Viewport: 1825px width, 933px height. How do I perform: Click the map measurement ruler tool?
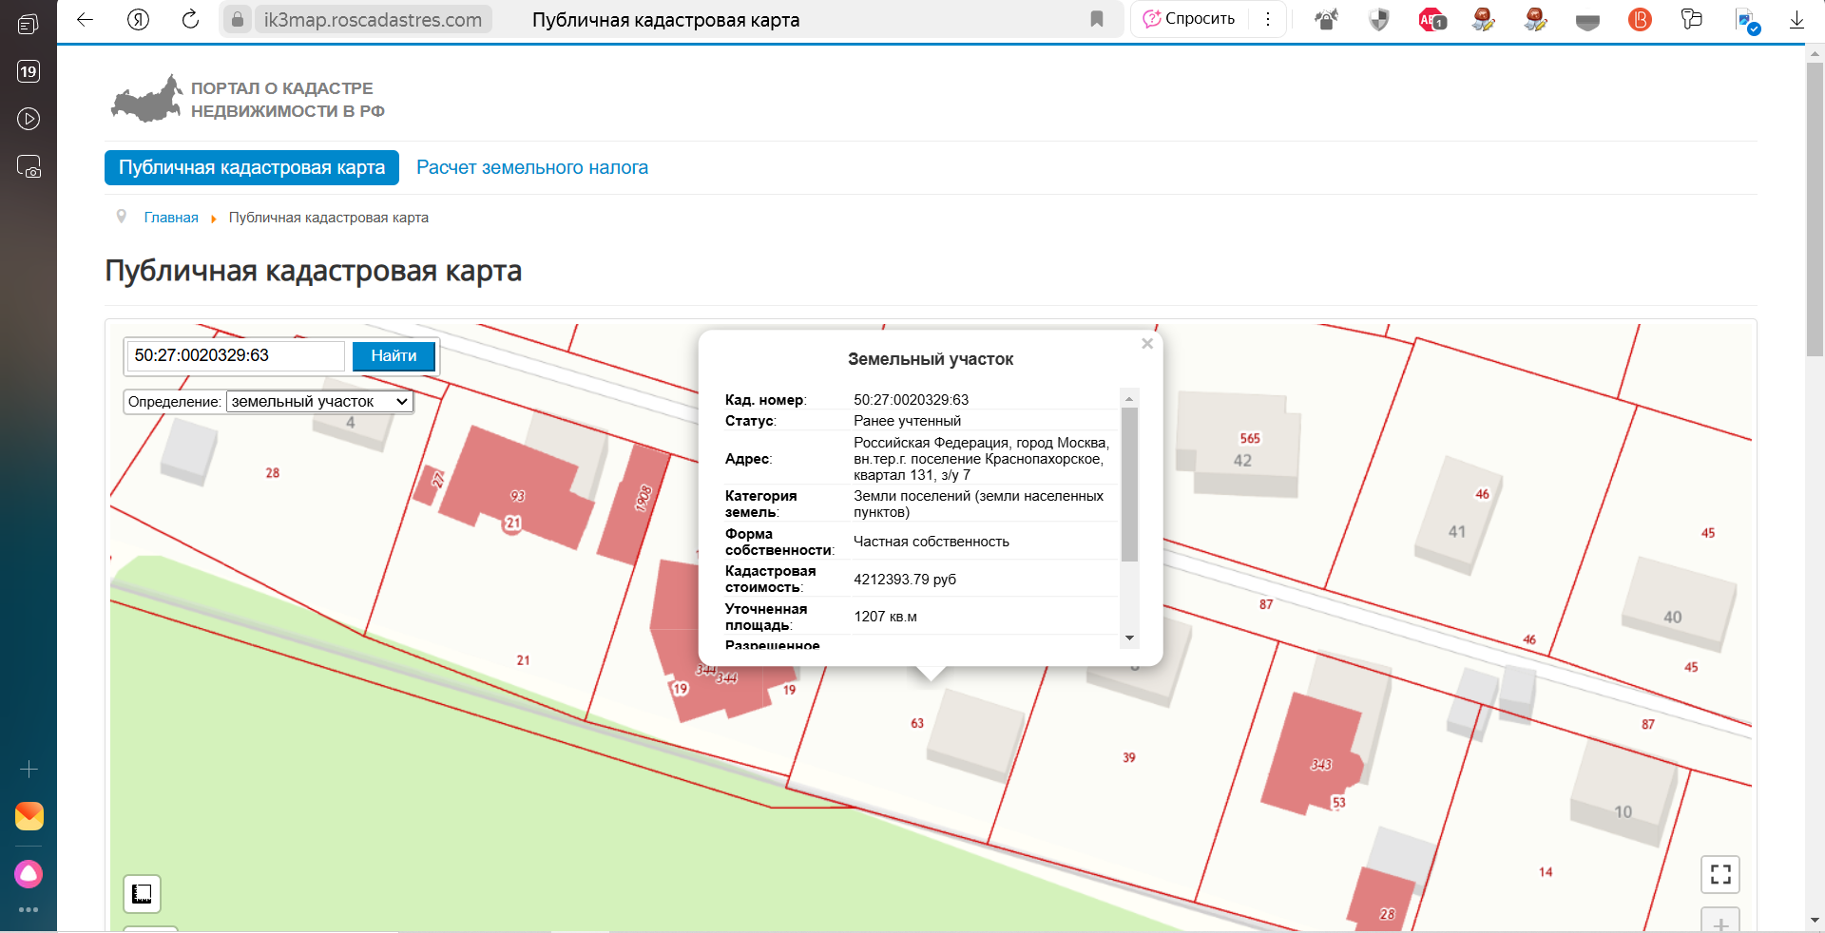click(x=142, y=893)
